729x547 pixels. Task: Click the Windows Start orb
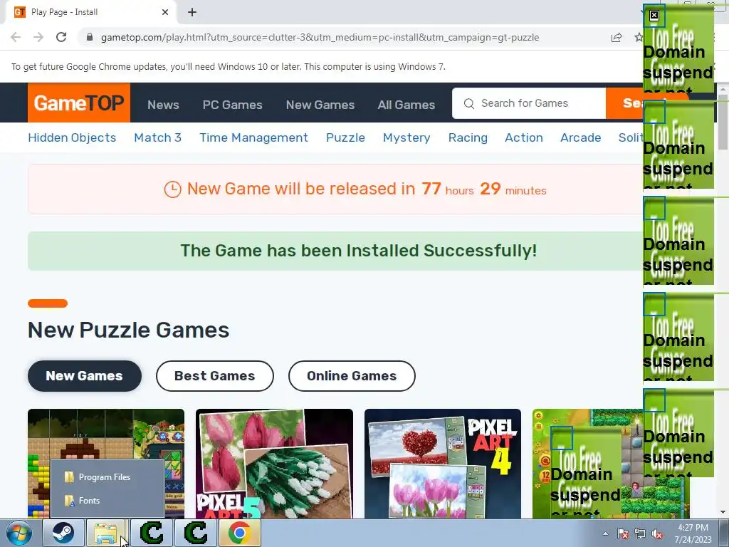pyautogui.click(x=19, y=533)
